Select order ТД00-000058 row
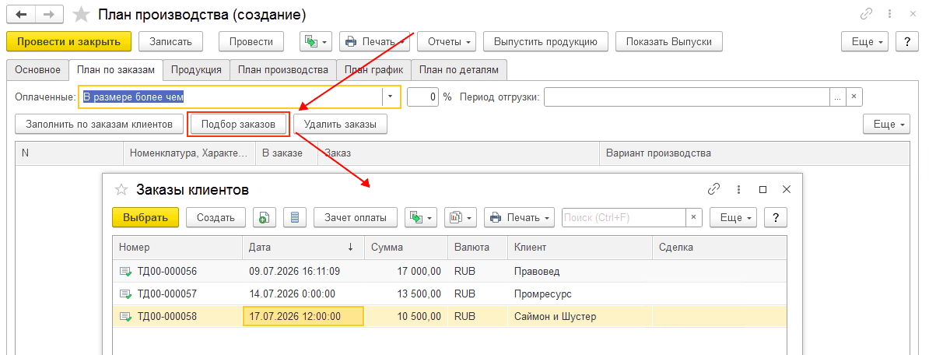Viewport: 929px width, 355px height. [x=450, y=316]
